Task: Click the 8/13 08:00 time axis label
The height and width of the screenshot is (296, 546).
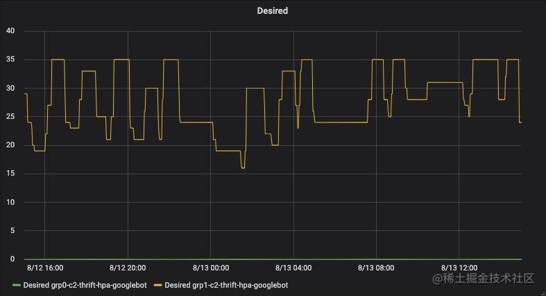Action: (376, 268)
